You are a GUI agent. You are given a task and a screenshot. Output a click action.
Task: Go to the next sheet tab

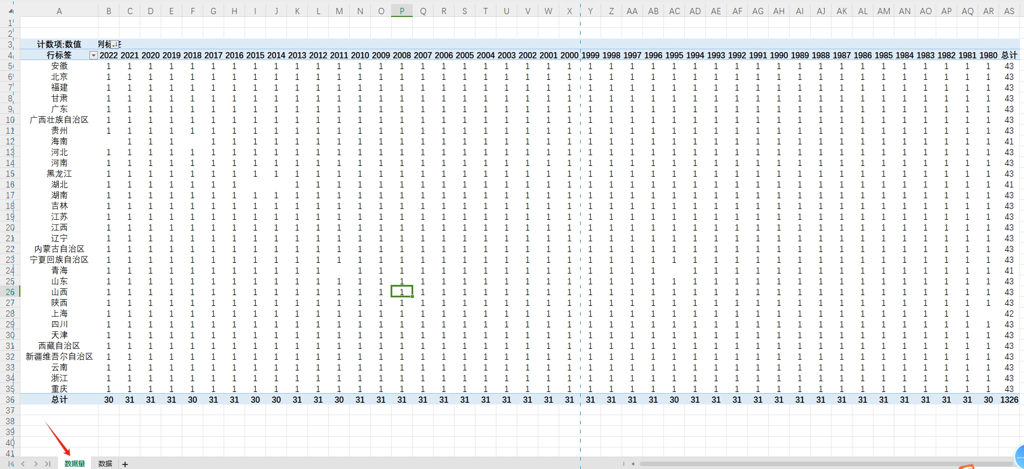[x=36, y=464]
